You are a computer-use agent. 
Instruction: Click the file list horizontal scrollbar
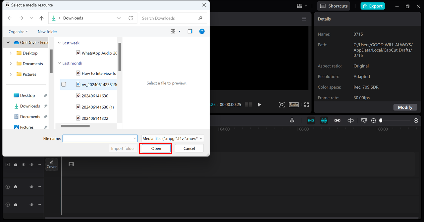pos(76,126)
